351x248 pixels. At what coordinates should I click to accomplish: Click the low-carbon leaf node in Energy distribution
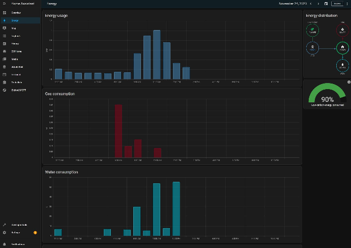[312, 30]
